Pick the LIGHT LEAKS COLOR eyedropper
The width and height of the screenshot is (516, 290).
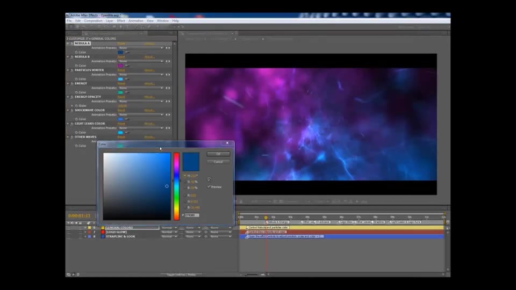[x=127, y=133]
